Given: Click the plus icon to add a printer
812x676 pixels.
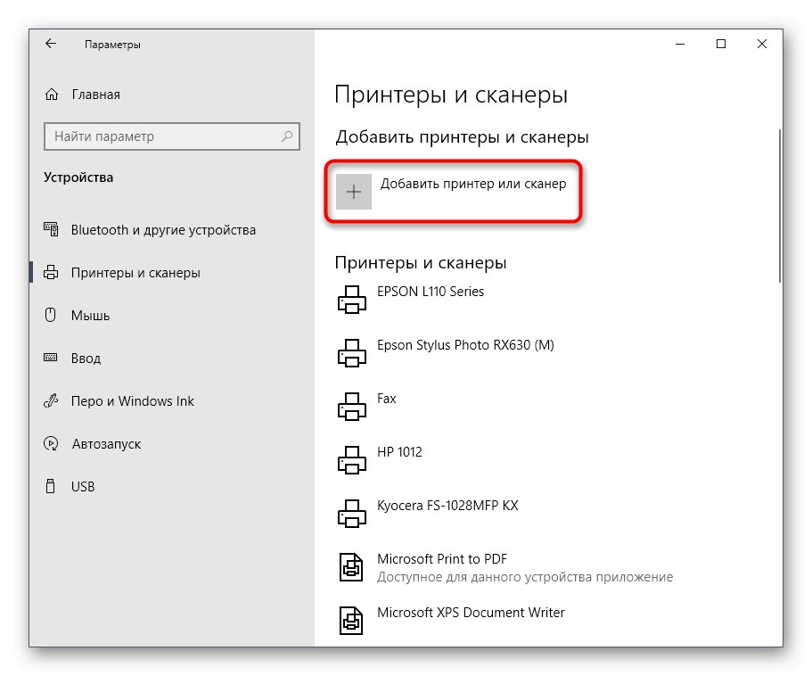Looking at the screenshot, I should (x=355, y=192).
